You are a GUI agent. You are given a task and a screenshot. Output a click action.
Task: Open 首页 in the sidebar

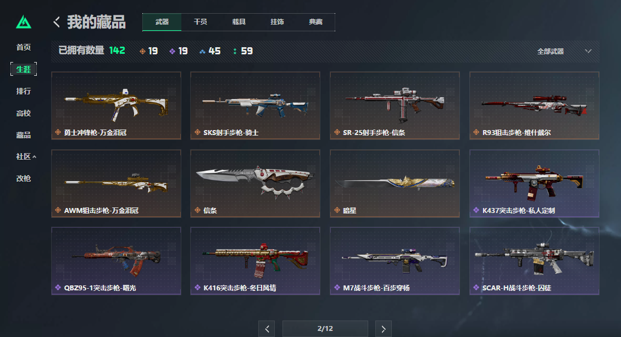pos(24,47)
